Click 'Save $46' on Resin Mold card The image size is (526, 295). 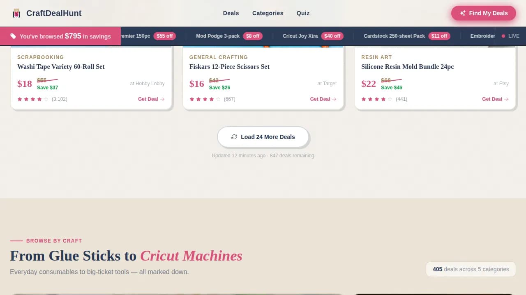[x=392, y=88]
